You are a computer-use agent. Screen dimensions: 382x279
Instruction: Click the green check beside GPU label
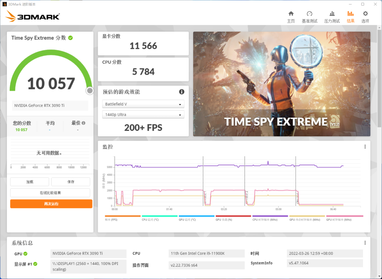point(26,253)
